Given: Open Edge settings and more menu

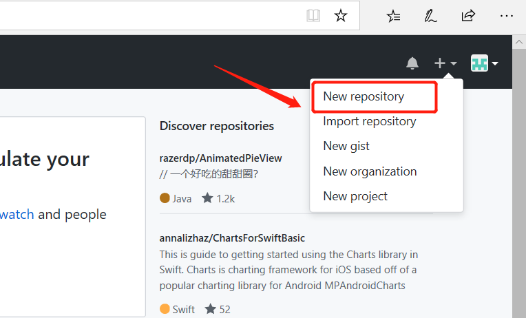Looking at the screenshot, I should click(507, 15).
